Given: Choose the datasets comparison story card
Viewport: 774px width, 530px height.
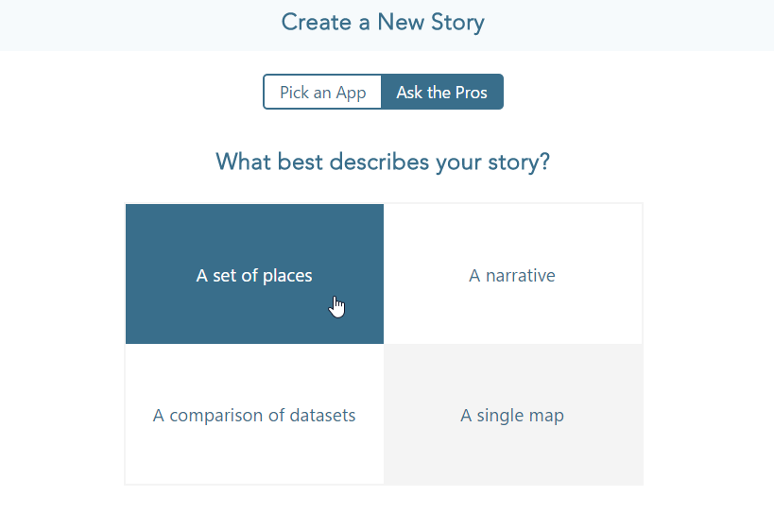Looking at the screenshot, I should (254, 415).
